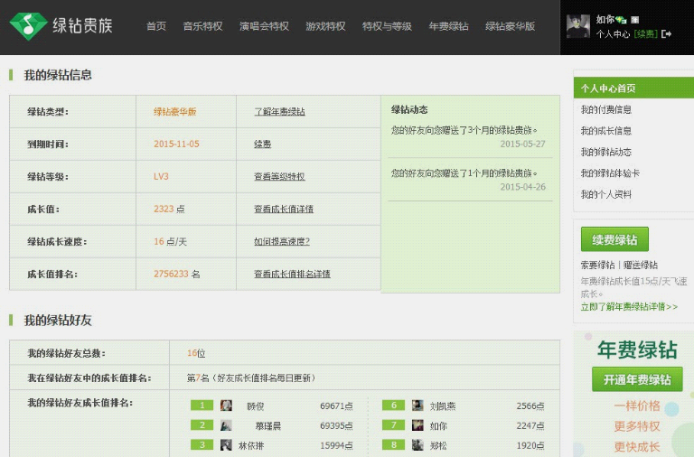Click the 69671点 score value
This screenshot has width=694, height=457.
point(336,406)
